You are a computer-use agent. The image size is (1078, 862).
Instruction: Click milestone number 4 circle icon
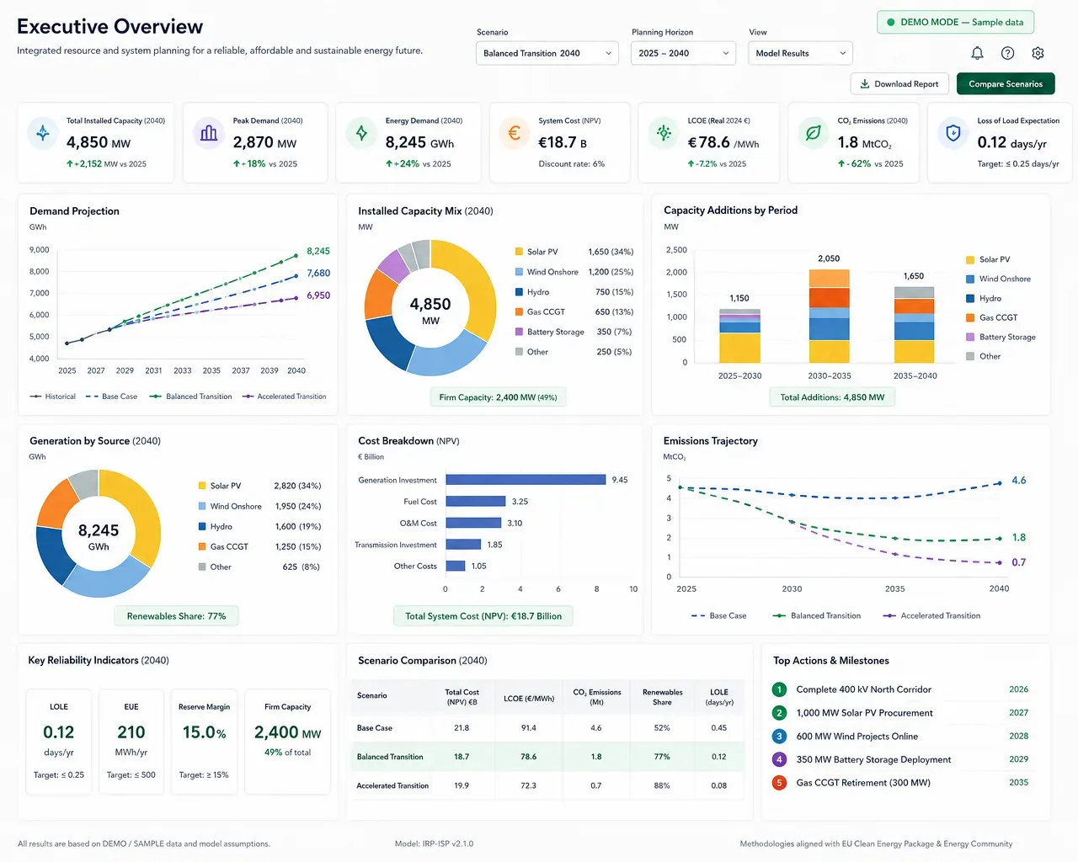point(779,759)
